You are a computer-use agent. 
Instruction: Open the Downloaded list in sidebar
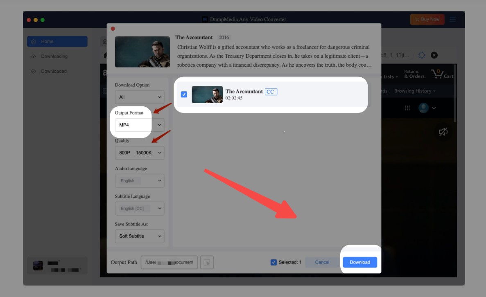click(54, 71)
